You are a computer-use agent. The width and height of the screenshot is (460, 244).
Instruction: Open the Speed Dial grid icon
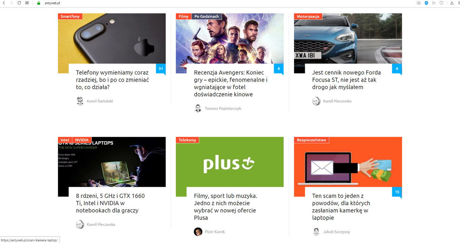pyautogui.click(x=27, y=3)
